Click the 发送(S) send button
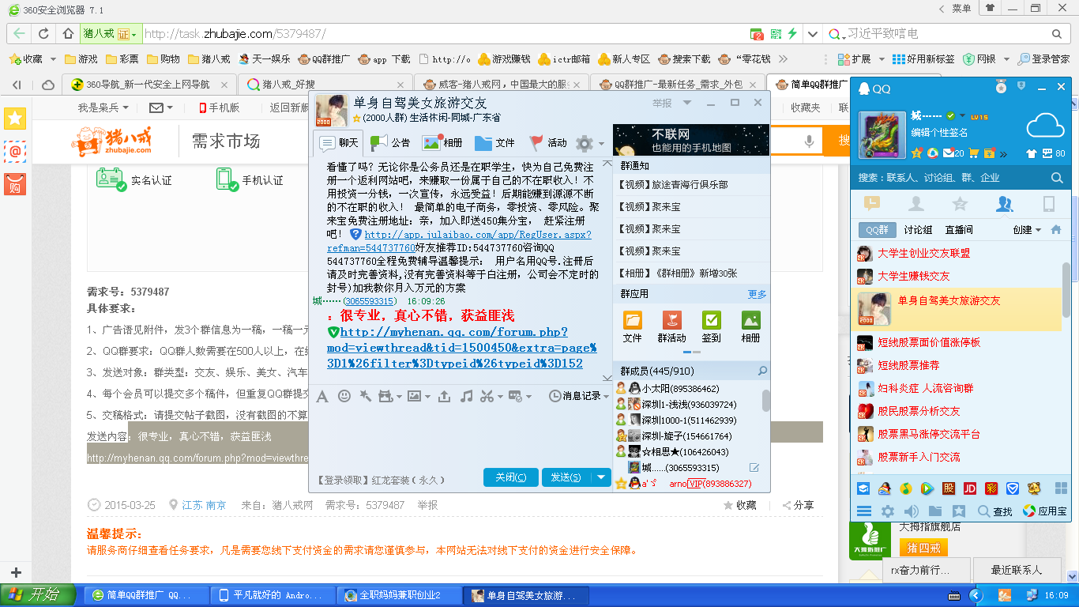 [567, 477]
